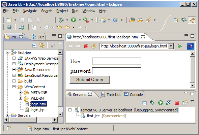Open the URL address dropdown arrow
This screenshot has height=135, width=199.
click(171, 46)
